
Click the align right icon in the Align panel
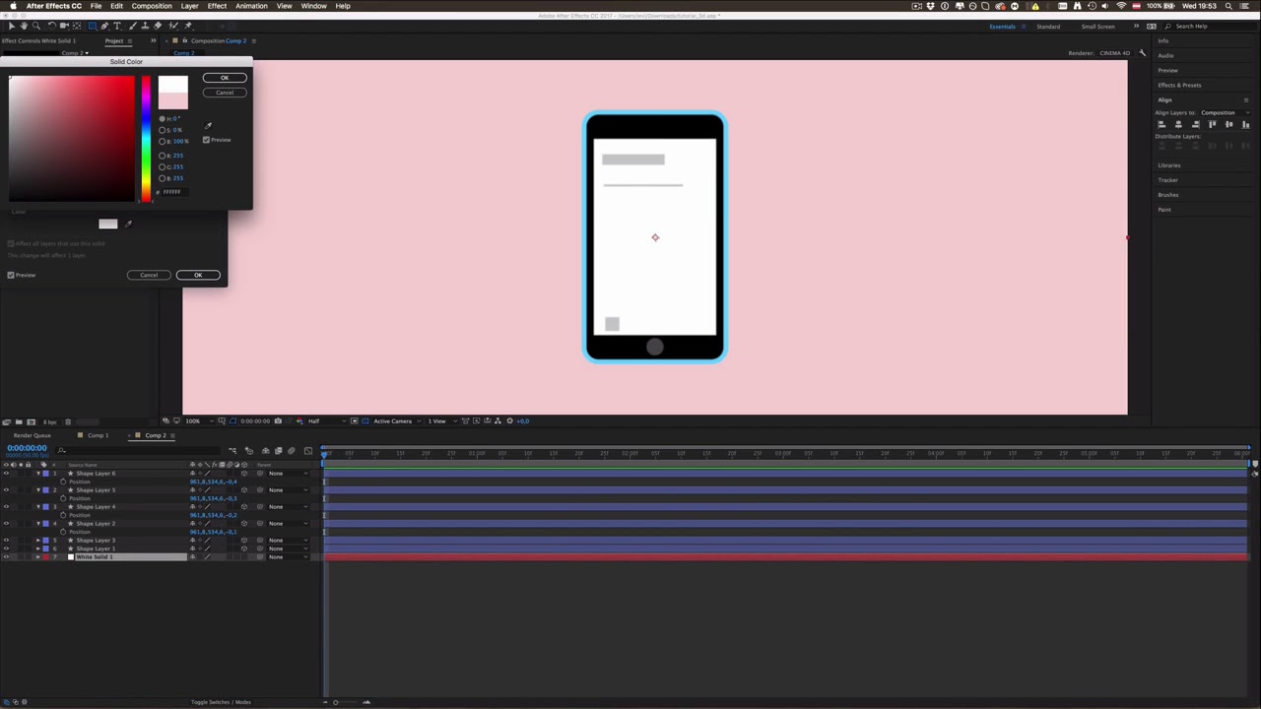point(1195,124)
